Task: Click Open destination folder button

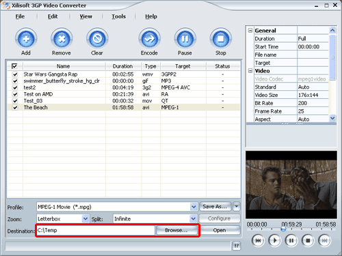Action: pos(220,230)
